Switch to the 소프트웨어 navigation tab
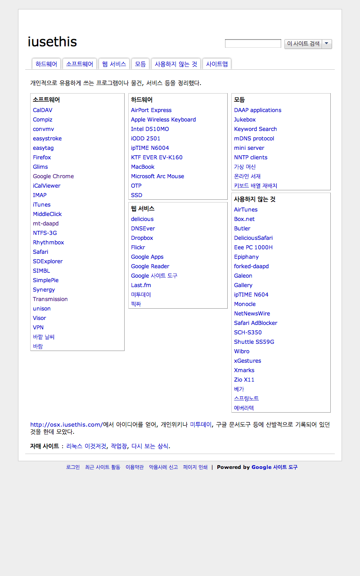 (80, 64)
